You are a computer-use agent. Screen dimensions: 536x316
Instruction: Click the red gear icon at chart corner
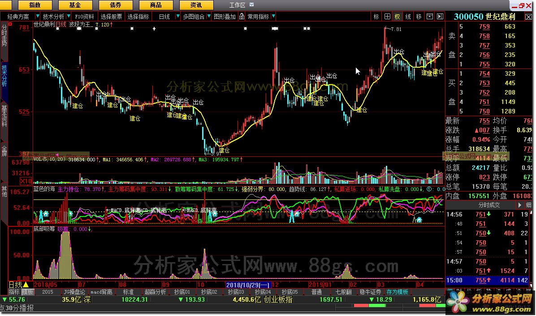coord(10,24)
